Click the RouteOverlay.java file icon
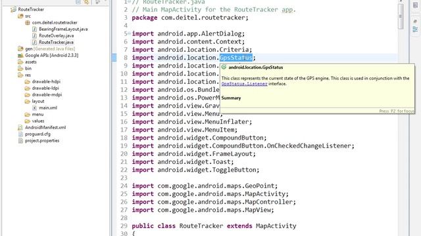The height and width of the screenshot is (236, 421). (34, 35)
